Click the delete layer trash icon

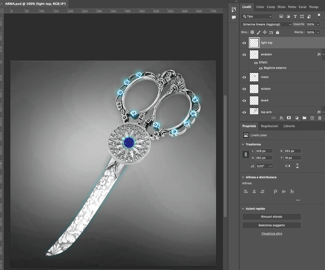(320, 118)
